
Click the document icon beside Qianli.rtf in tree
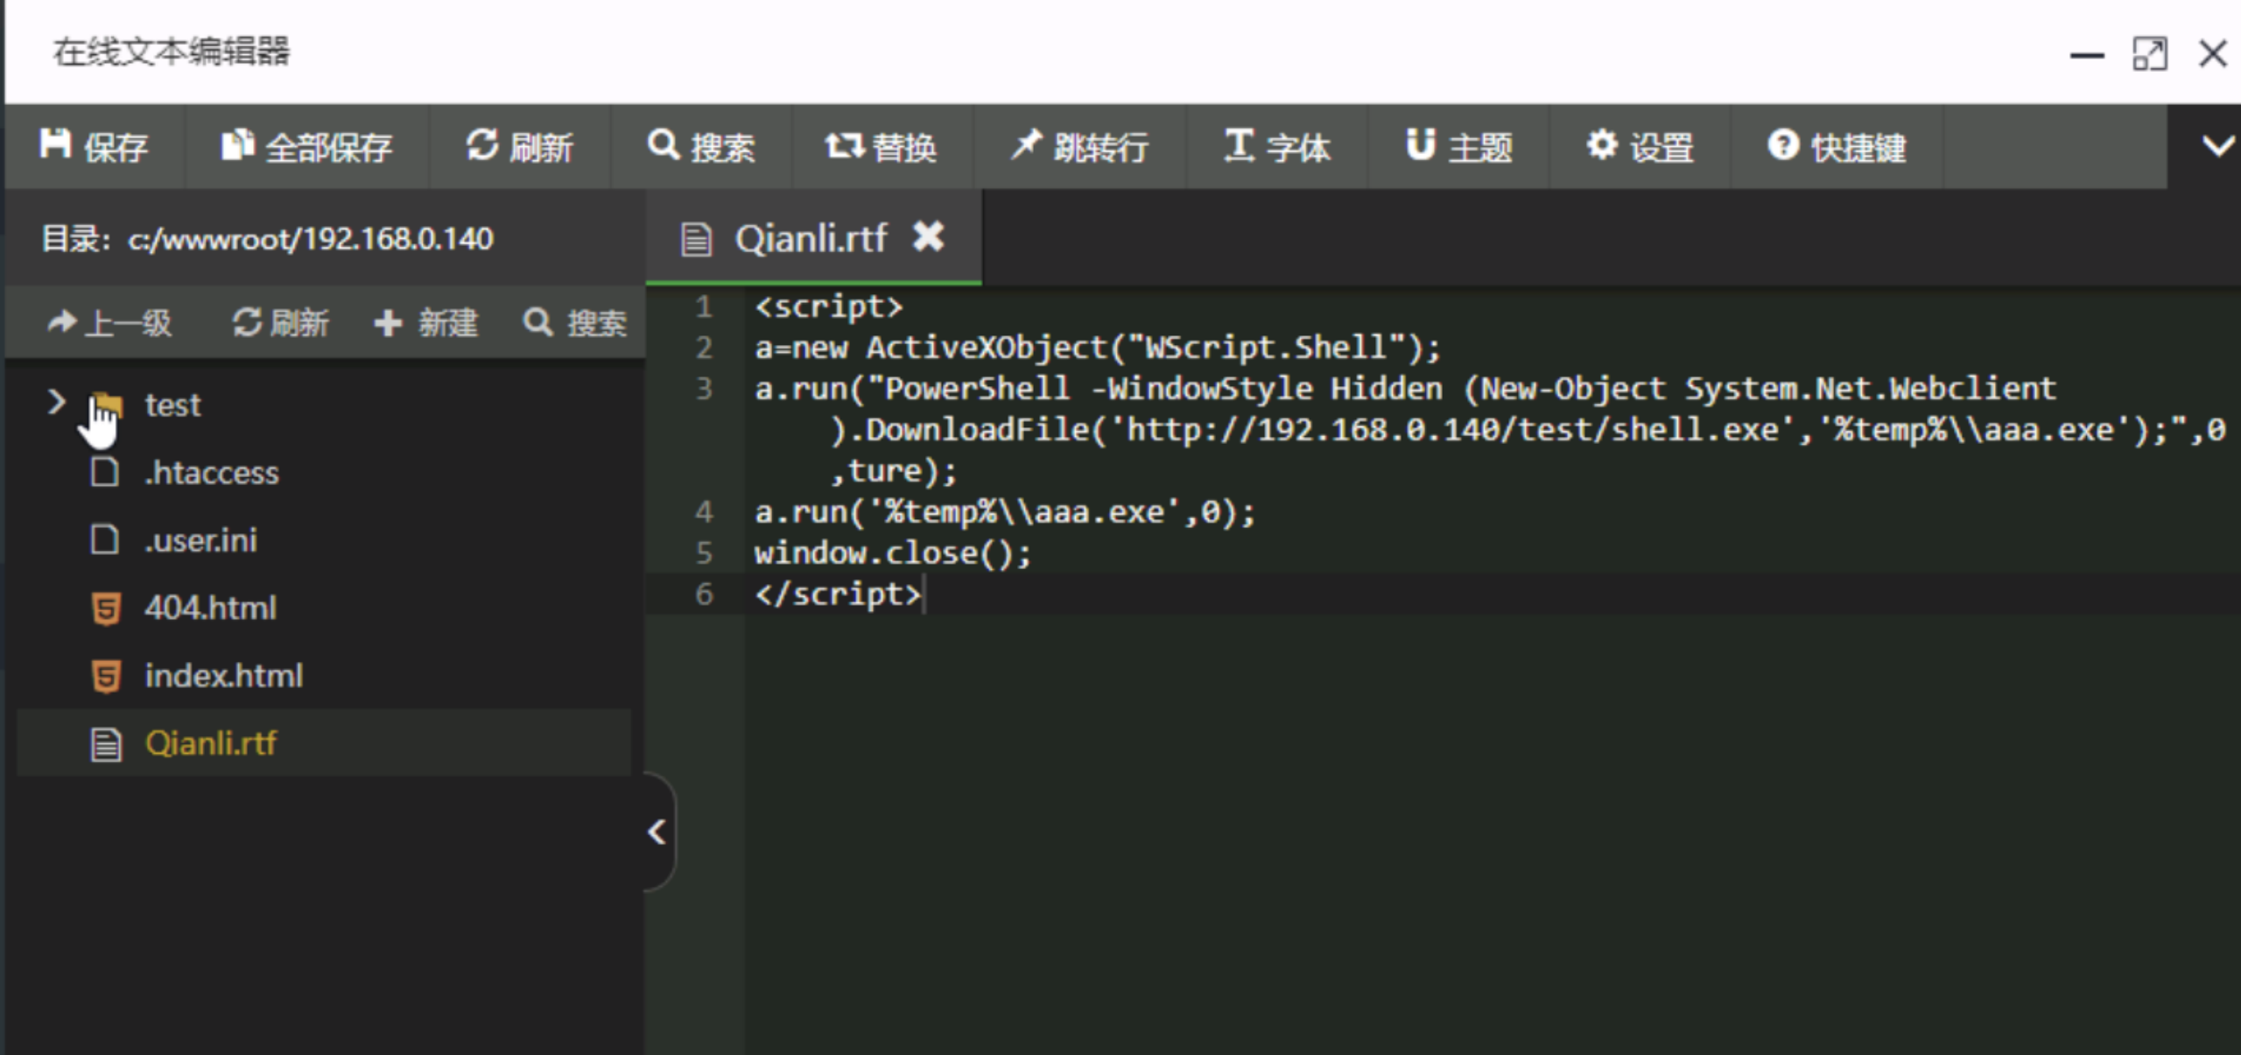[106, 744]
